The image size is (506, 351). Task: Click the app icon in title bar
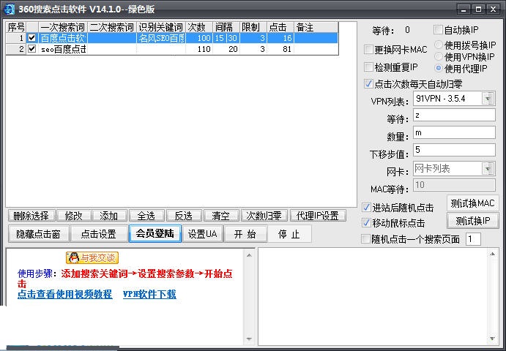(x=9, y=9)
